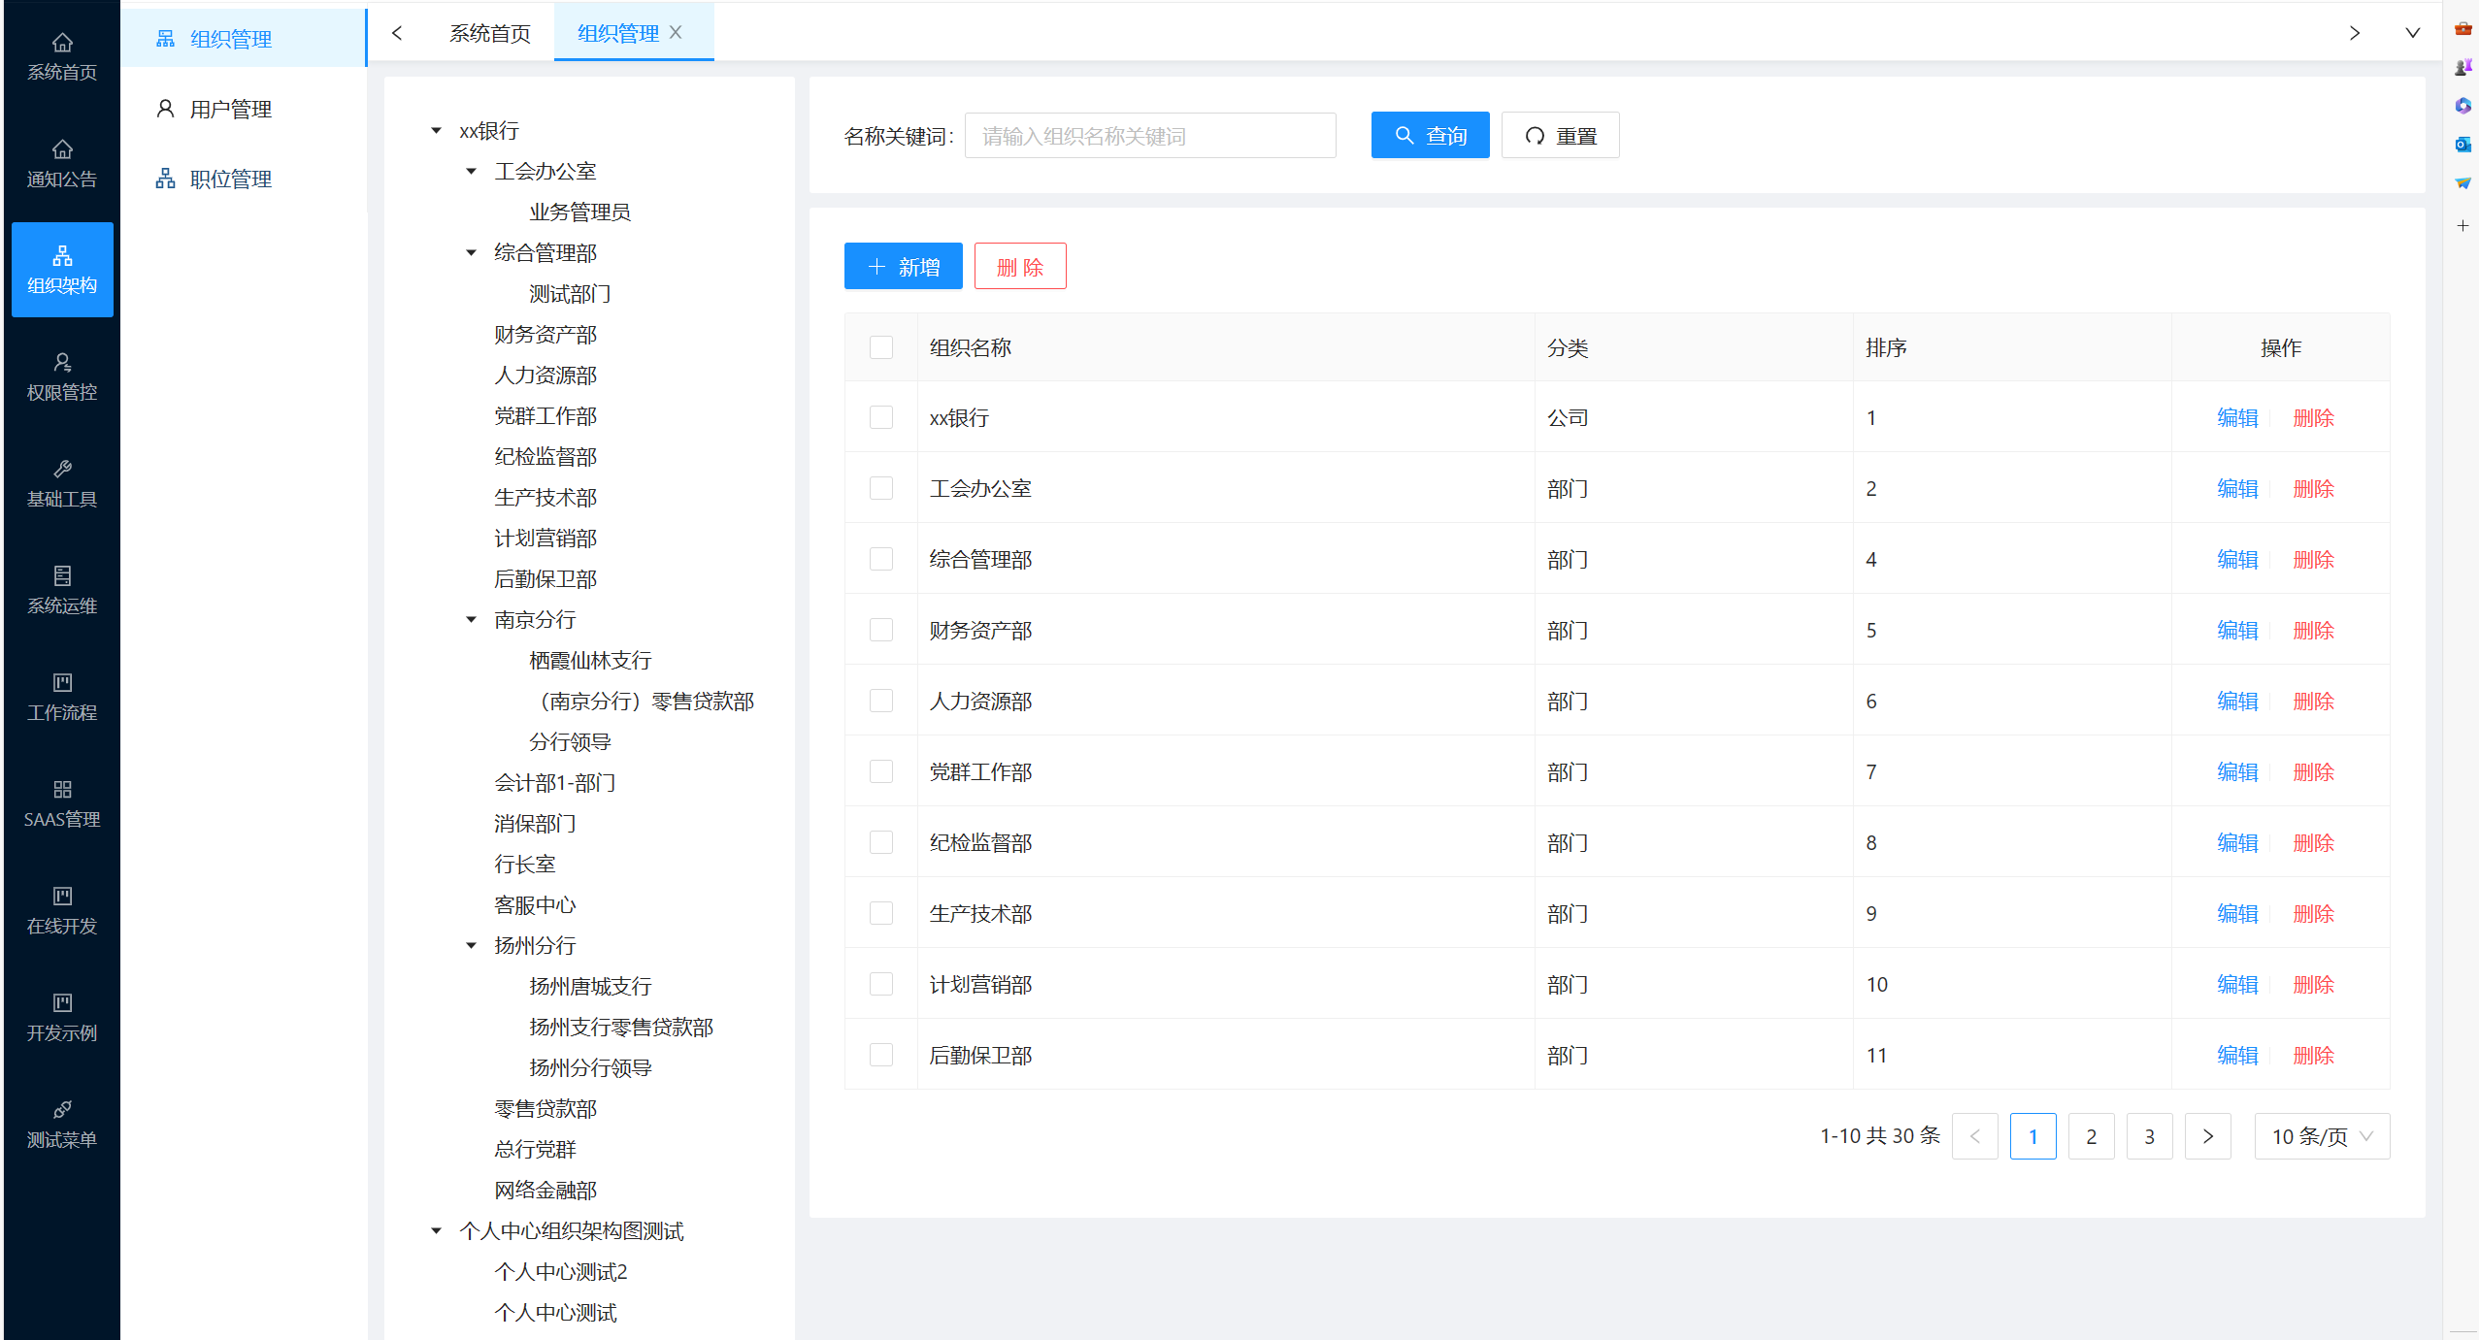Check the 工会办公室 row checkbox

tap(881, 488)
